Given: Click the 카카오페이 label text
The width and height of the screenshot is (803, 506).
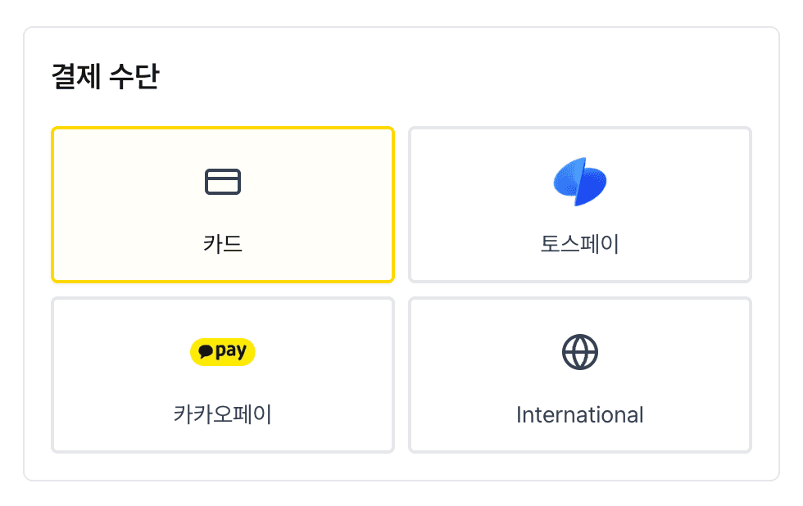Looking at the screenshot, I should pos(222,415).
